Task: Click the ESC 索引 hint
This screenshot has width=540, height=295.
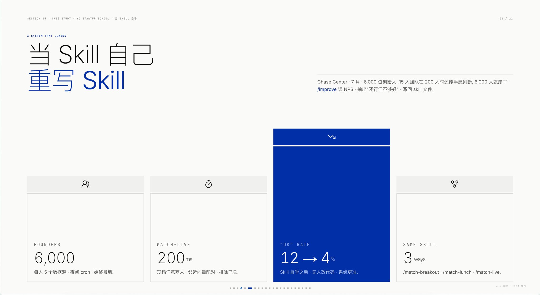Action: [520, 286]
